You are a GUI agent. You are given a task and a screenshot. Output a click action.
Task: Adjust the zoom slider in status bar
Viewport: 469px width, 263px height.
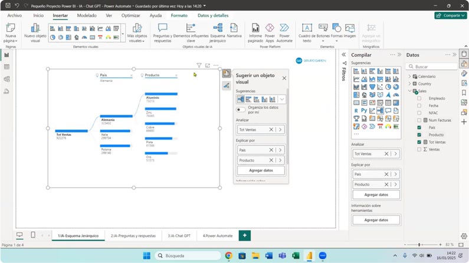click(x=419, y=244)
